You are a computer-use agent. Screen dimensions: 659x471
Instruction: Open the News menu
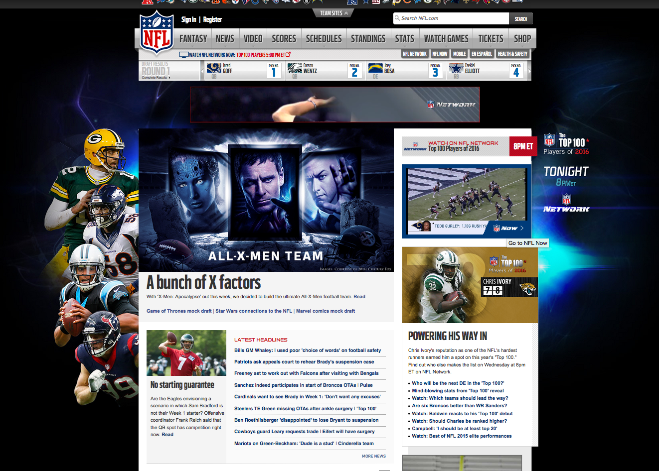tap(225, 38)
